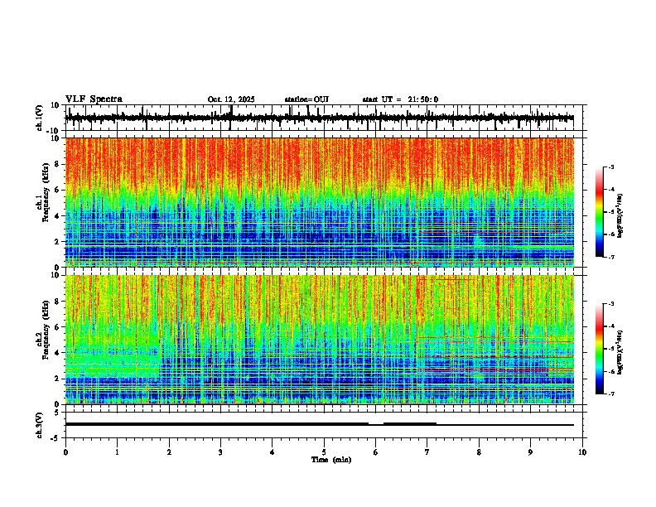Click the time axis tick label '0'

click(65, 452)
